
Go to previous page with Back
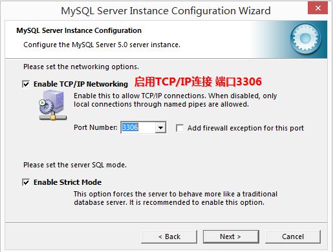[x=169, y=236]
